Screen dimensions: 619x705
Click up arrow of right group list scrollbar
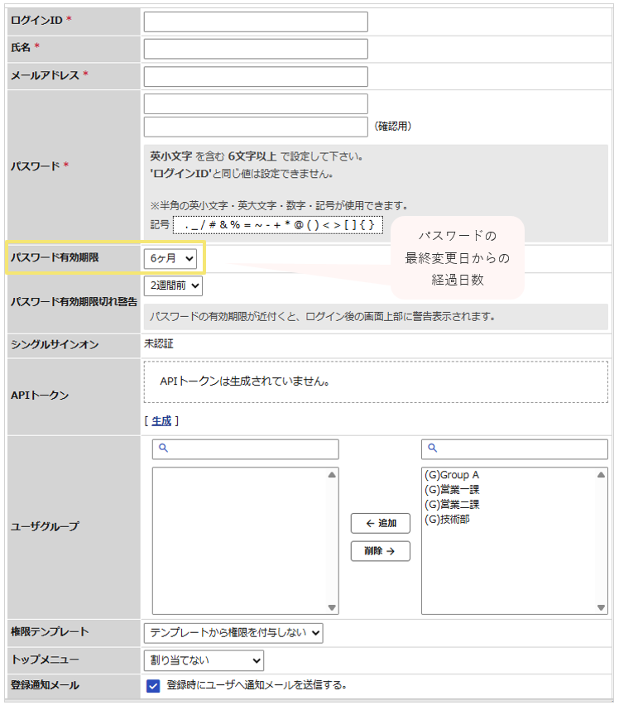(x=601, y=475)
